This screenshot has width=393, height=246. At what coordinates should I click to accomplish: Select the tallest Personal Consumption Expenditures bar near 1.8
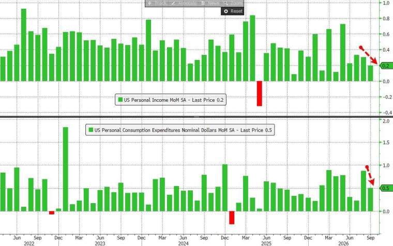click(66, 169)
